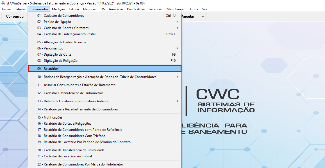Click Sair in the menu bar

[x=204, y=9]
